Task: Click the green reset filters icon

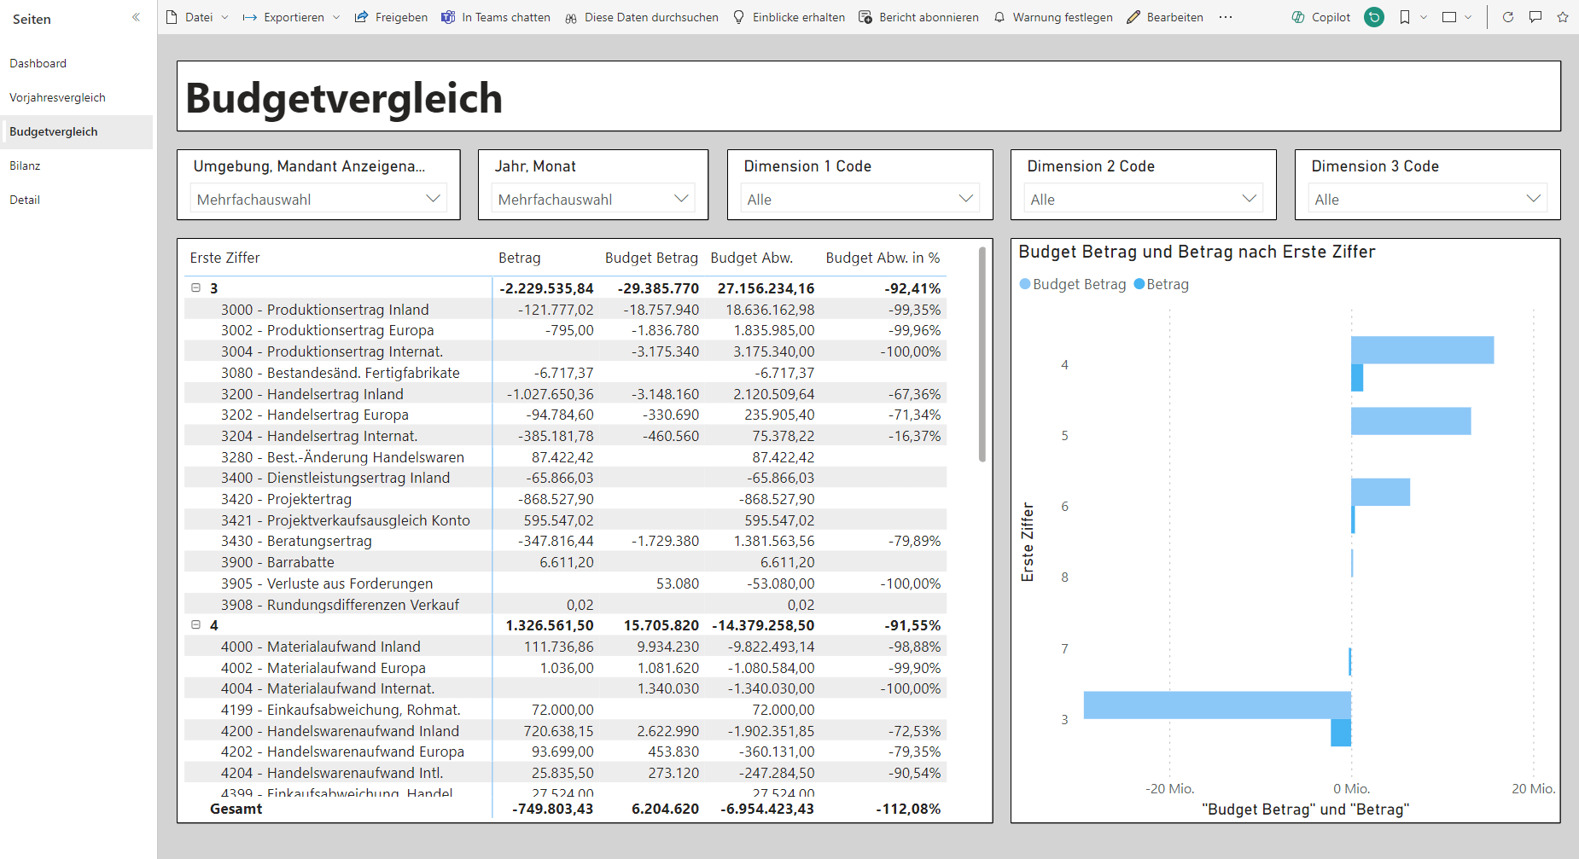Action: pyautogui.click(x=1374, y=17)
